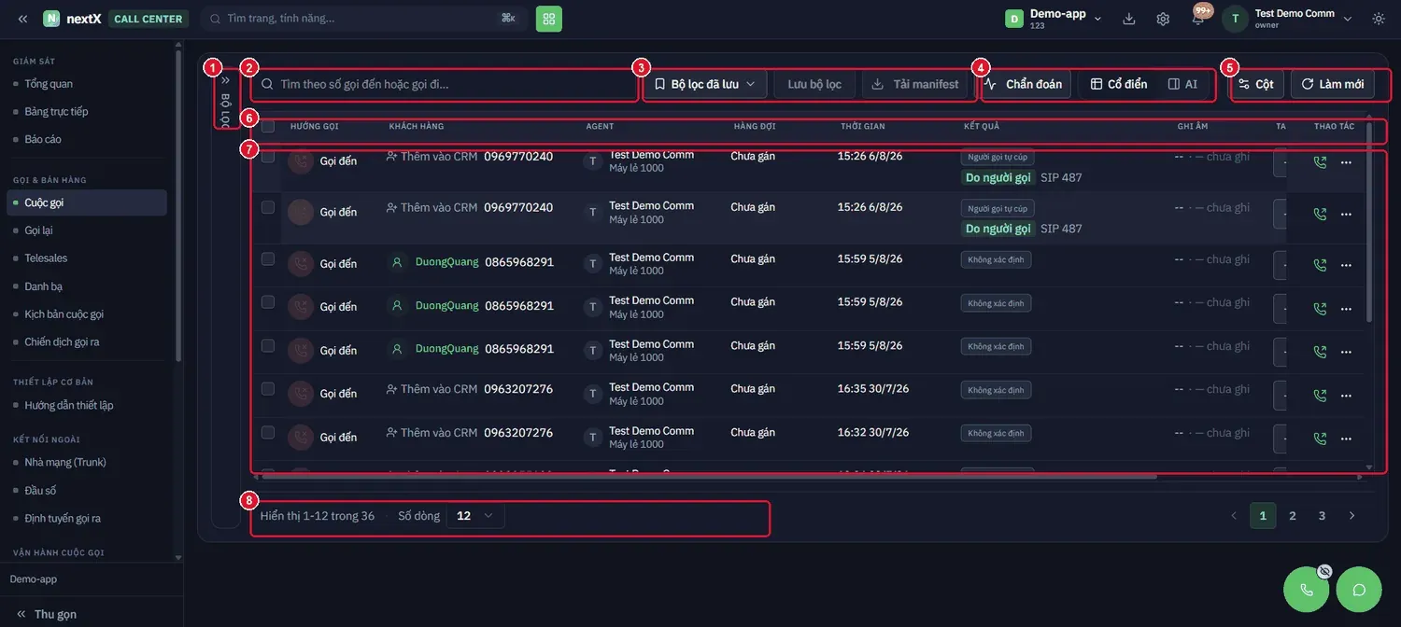Screen dimensions: 1401x627
Task: Open the Test Demo Comm account dropdown chevron
Action: click(x=1348, y=19)
